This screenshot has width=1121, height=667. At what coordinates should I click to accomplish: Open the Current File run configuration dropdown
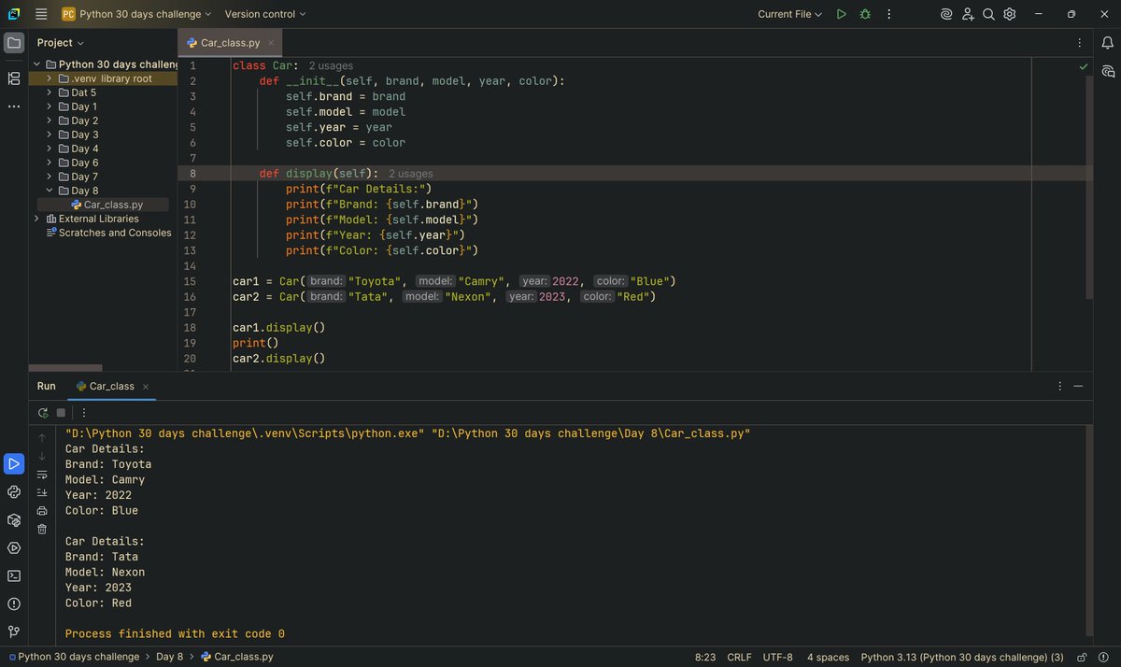(x=790, y=14)
